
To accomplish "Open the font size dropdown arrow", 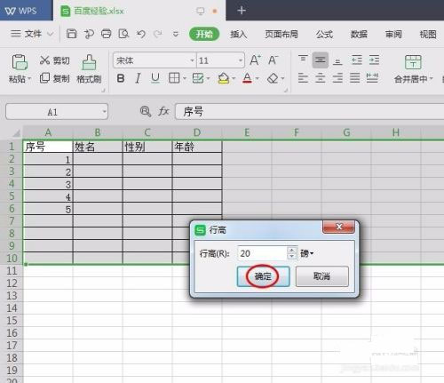I will pos(241,60).
